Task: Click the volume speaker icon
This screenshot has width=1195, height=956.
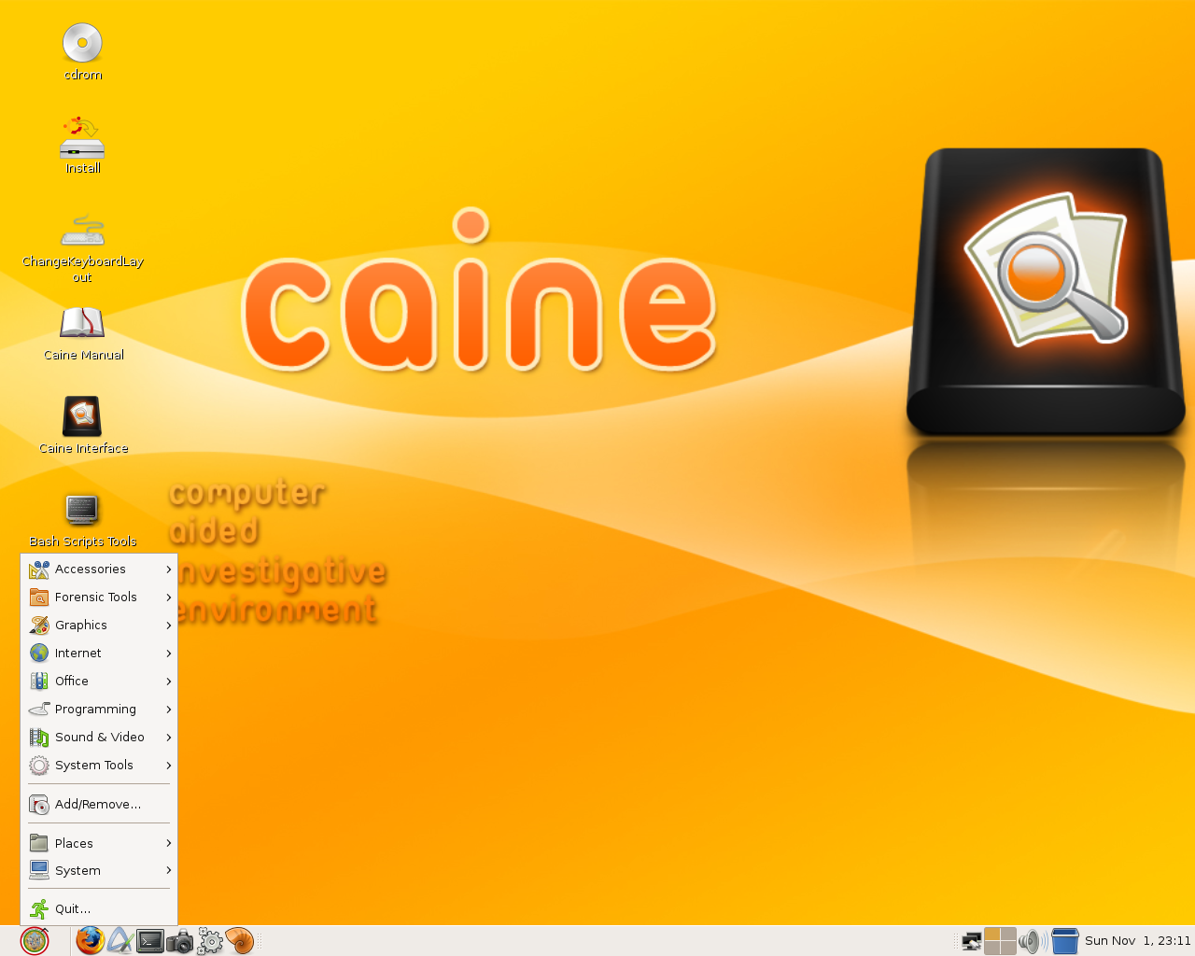Action: click(x=1033, y=941)
